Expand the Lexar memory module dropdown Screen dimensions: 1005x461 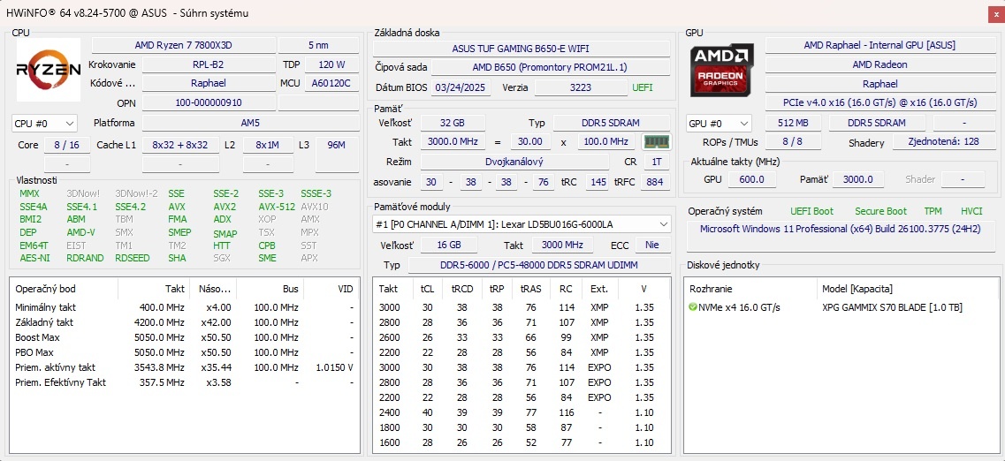pyautogui.click(x=664, y=224)
